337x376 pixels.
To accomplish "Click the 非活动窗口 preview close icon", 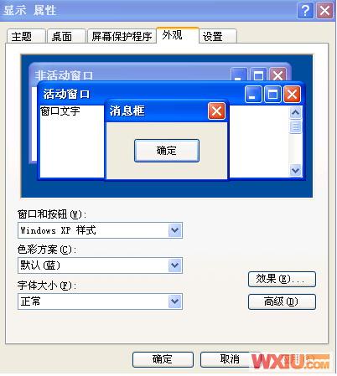I will pos(277,75).
